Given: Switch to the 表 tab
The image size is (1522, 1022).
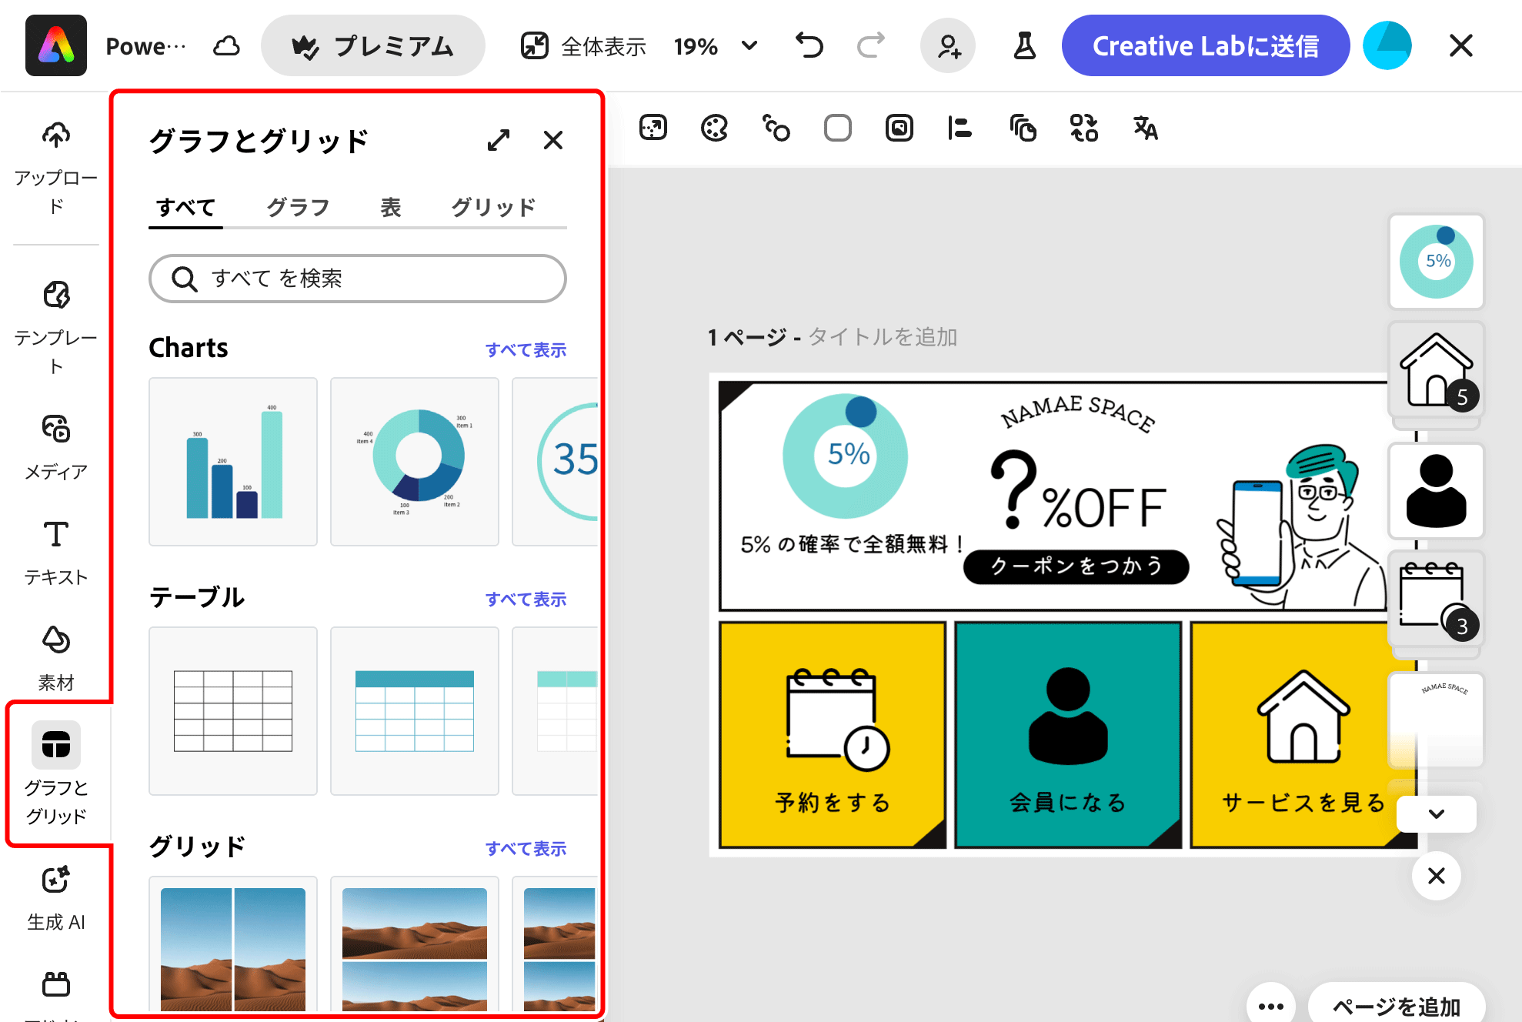Looking at the screenshot, I should tap(391, 206).
